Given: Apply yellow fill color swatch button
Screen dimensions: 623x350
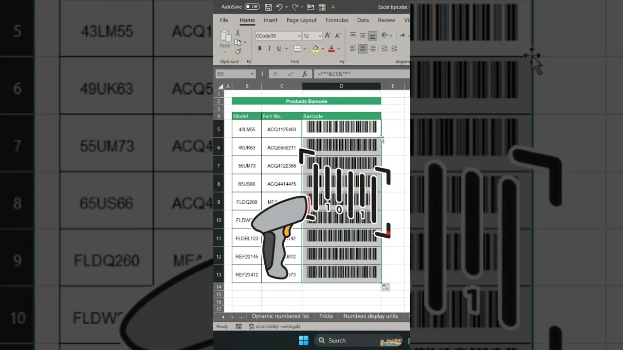Looking at the screenshot, I should coord(315,49).
